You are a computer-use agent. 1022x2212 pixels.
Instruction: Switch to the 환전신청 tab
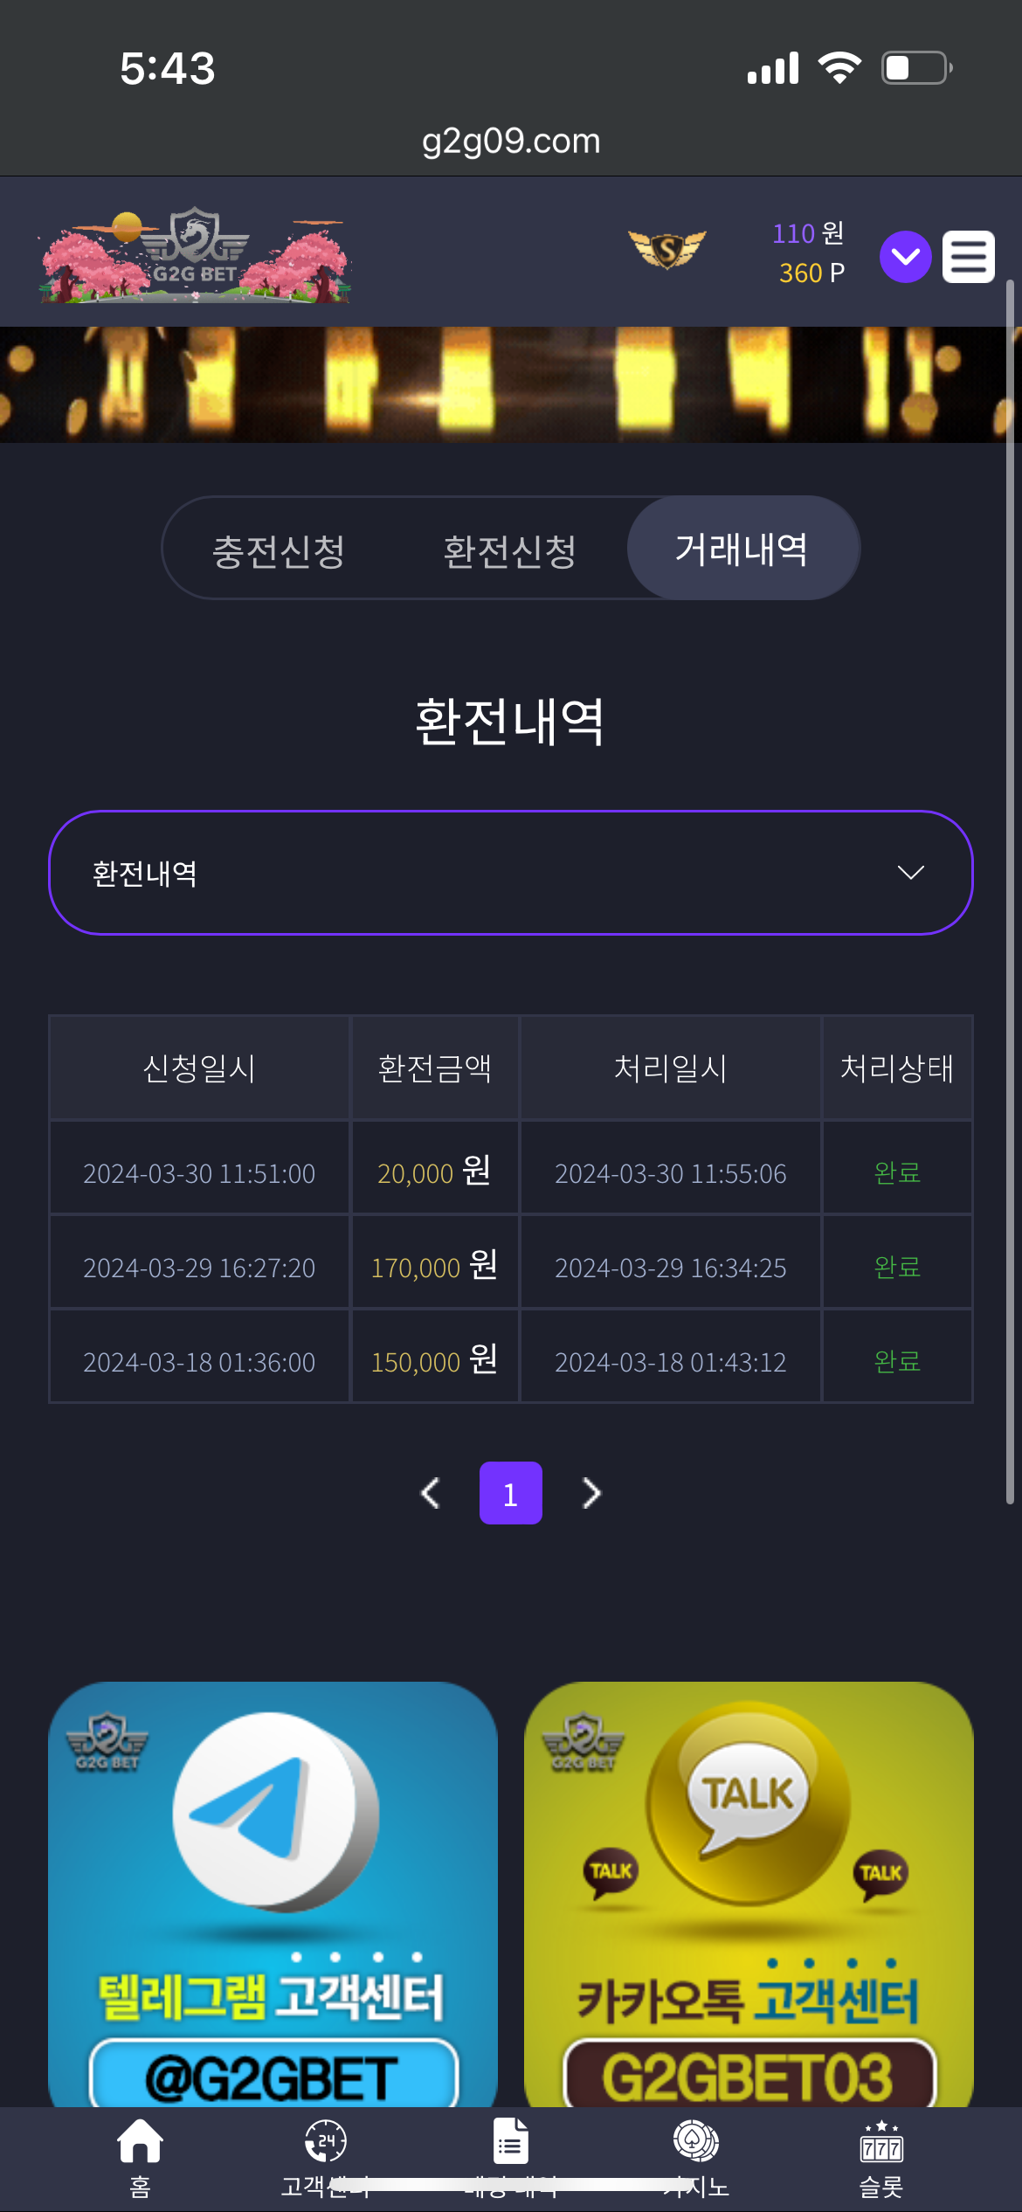tap(510, 550)
